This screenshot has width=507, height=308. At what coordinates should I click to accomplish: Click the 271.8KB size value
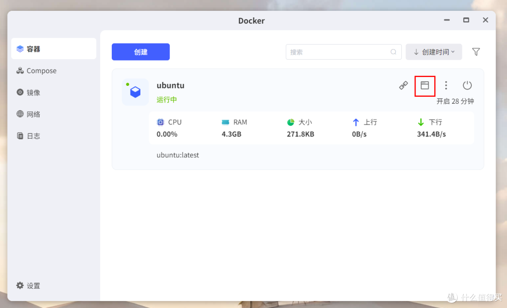(x=300, y=134)
